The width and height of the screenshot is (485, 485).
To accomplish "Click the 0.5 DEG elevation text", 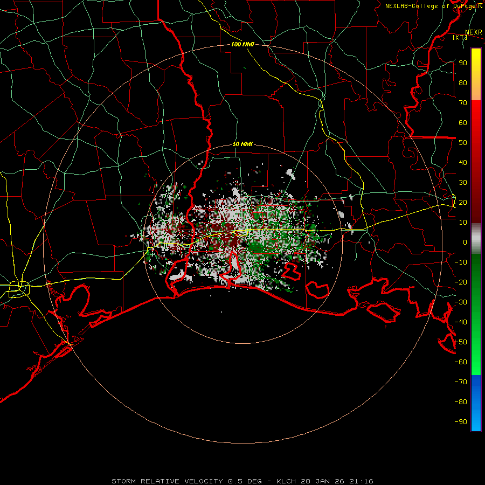I will (x=245, y=481).
